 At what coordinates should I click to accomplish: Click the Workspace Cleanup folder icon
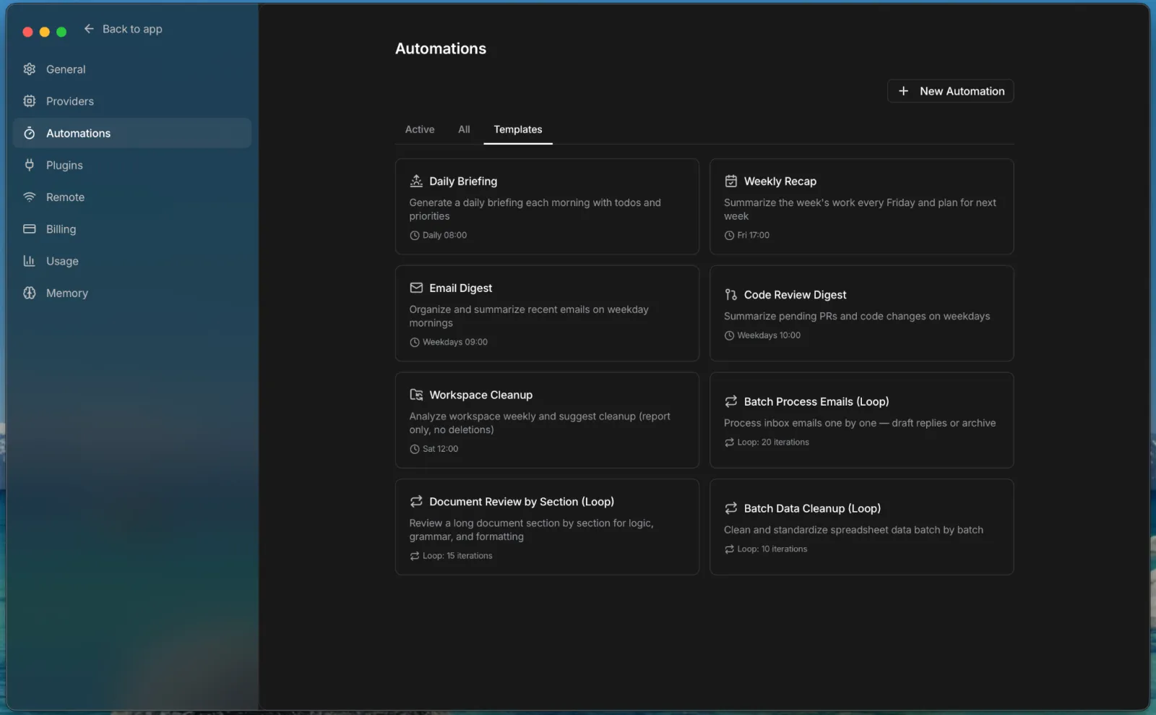pos(416,395)
